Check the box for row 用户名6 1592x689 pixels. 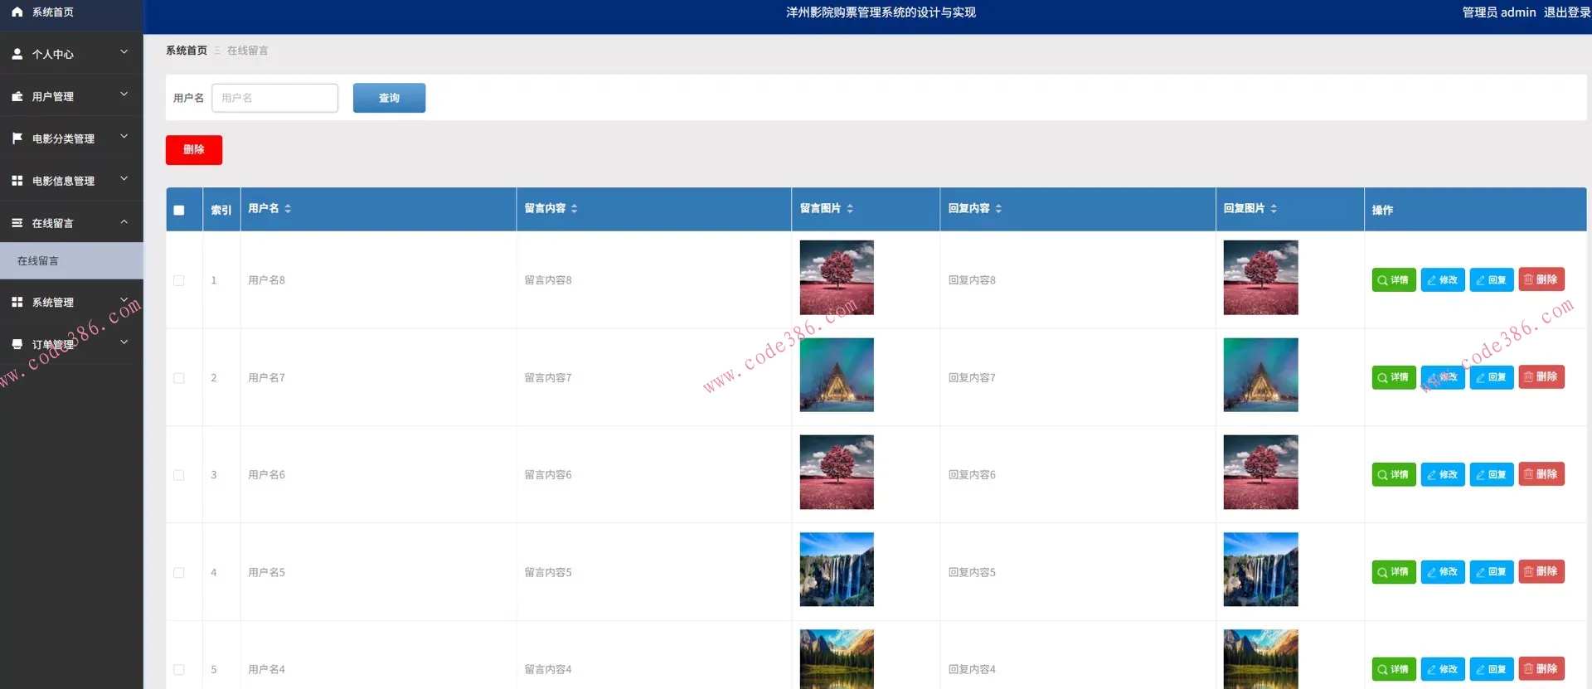[179, 475]
